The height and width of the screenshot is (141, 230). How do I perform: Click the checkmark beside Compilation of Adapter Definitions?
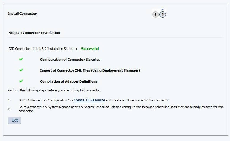point(21,81)
